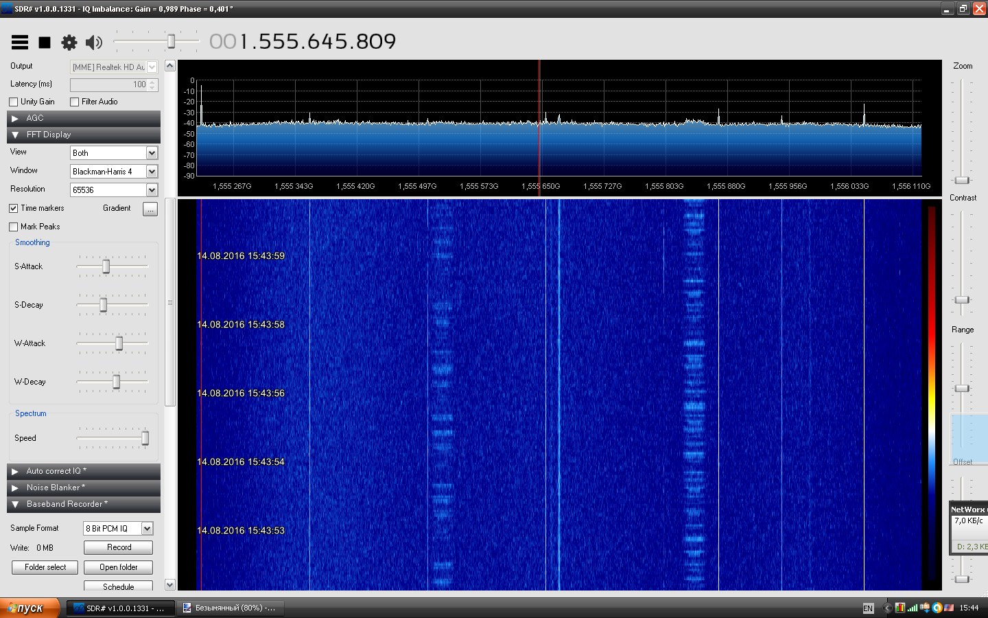
Task: Click the frequency display 1.555.645.809
Action: point(303,41)
